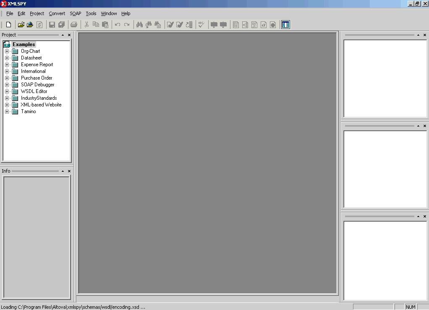Click the Check well-formedness icon
Screen dimensions: 429x310
tap(170, 25)
